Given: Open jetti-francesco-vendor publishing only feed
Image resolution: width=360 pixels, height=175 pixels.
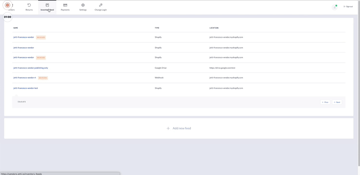Looking at the screenshot, I should point(31,68).
